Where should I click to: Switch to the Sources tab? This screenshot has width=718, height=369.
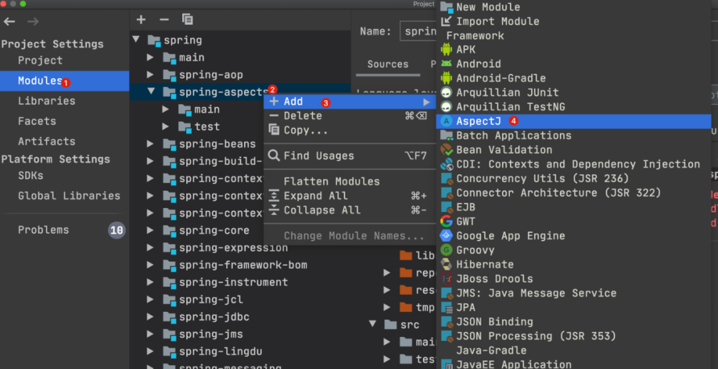point(388,64)
